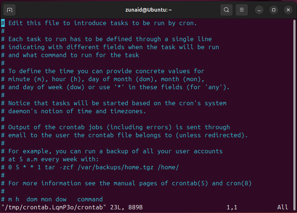297x213 pixels.
Task: Click the close window button
Action: click(x=288, y=10)
